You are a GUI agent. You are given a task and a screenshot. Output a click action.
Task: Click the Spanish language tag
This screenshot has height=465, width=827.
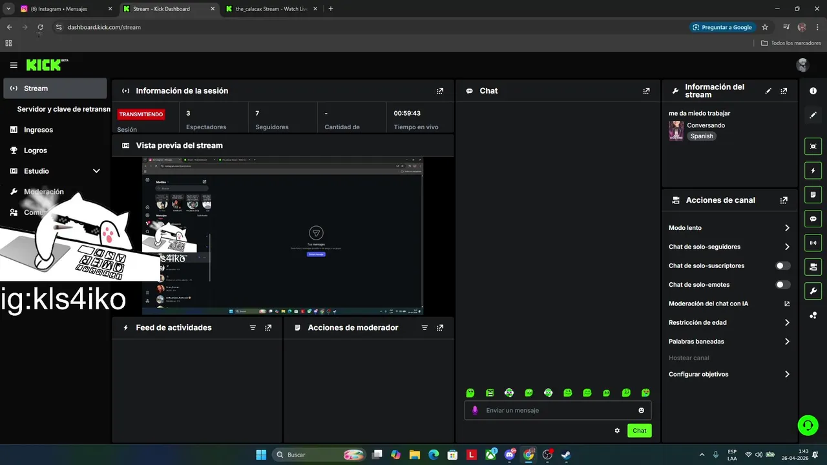click(702, 136)
